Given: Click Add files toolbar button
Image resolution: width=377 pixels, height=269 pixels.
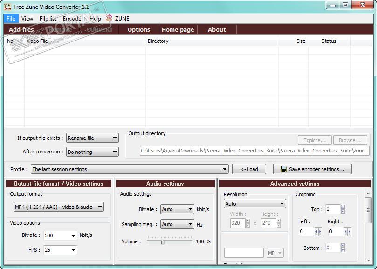Looking at the screenshot, I should [21, 29].
